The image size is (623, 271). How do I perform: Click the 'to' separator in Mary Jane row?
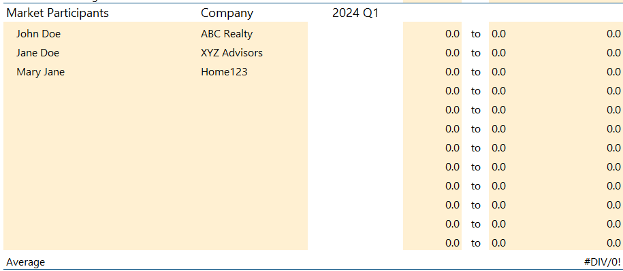476,72
